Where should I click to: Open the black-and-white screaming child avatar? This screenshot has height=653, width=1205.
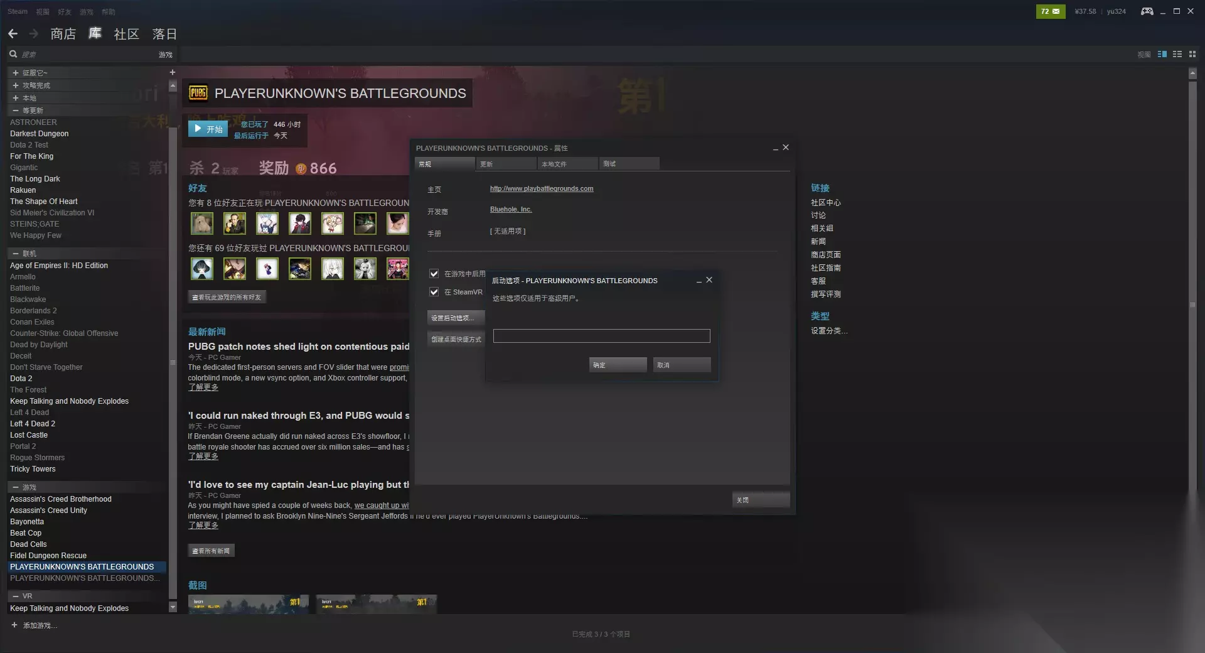pos(365,269)
